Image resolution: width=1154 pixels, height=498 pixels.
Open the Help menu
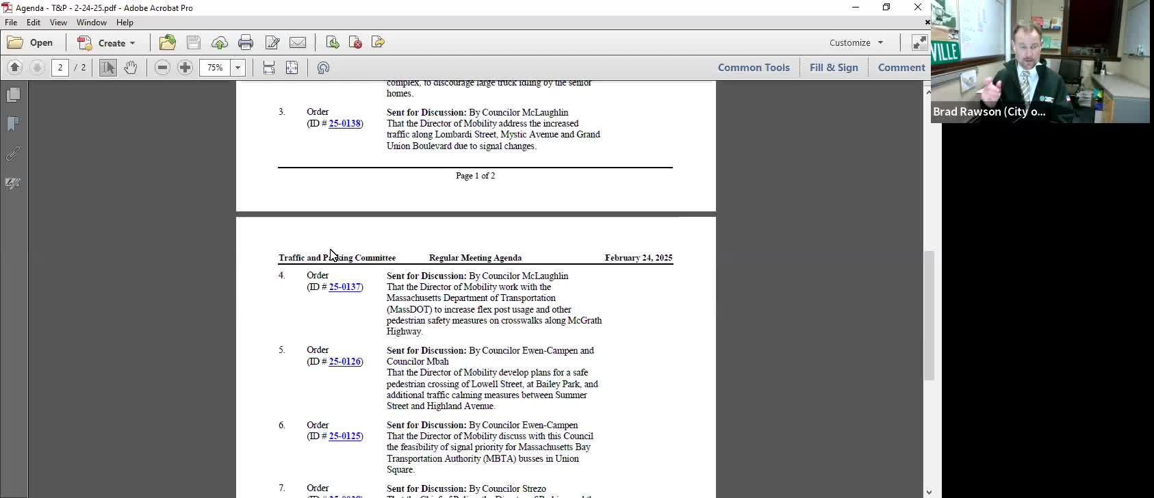[x=125, y=23]
